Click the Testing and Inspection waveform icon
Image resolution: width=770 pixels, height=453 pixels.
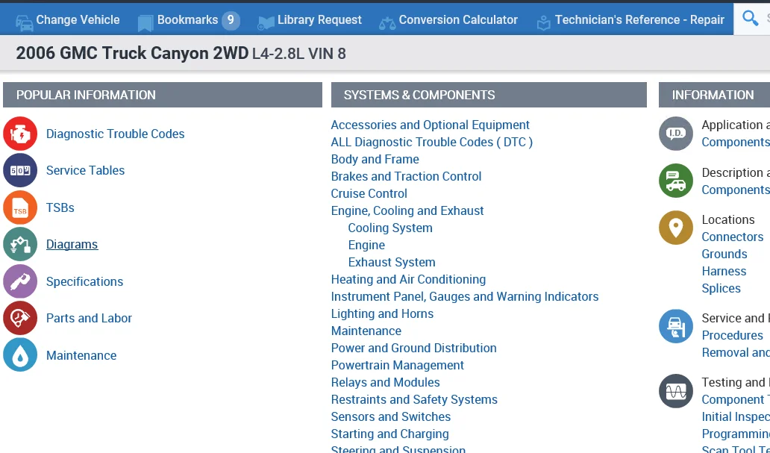pyautogui.click(x=675, y=390)
